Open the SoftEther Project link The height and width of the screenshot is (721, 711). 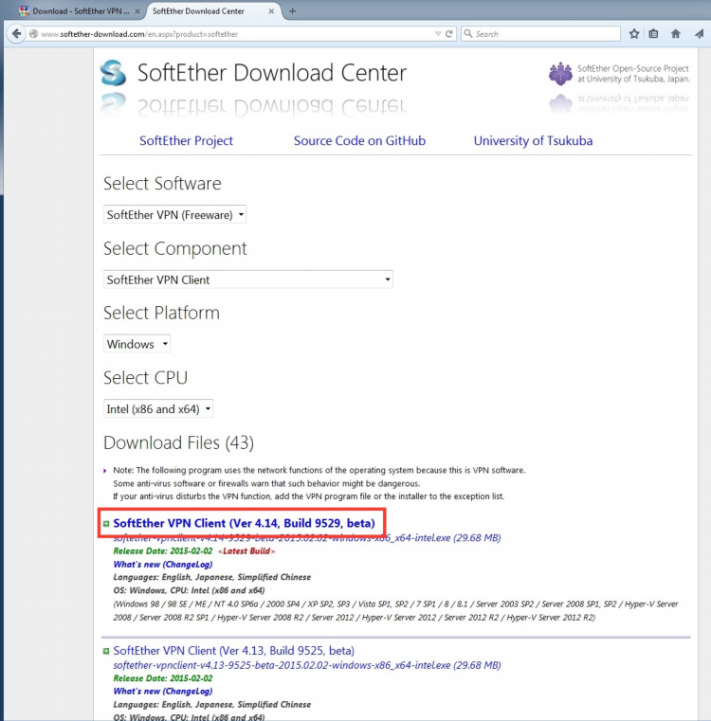click(186, 141)
